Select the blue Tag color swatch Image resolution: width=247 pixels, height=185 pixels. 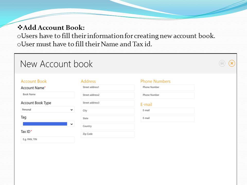(x=45, y=124)
